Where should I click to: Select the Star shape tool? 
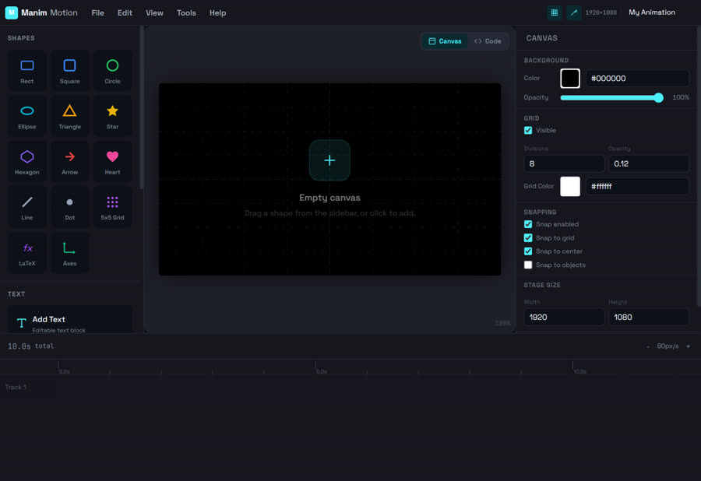click(112, 116)
